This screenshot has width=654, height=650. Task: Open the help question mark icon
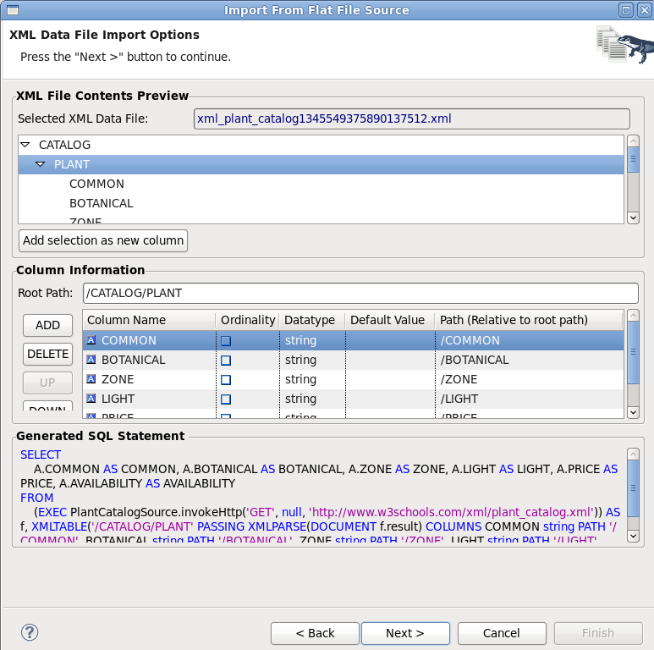click(30, 632)
